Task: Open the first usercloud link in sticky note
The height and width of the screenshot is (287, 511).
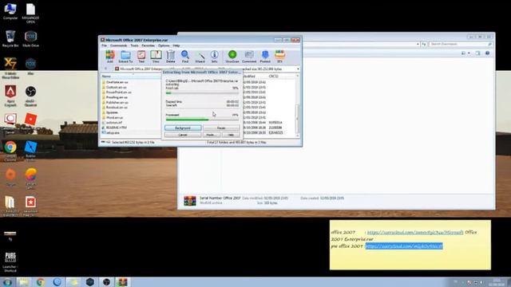Action: click(415, 232)
